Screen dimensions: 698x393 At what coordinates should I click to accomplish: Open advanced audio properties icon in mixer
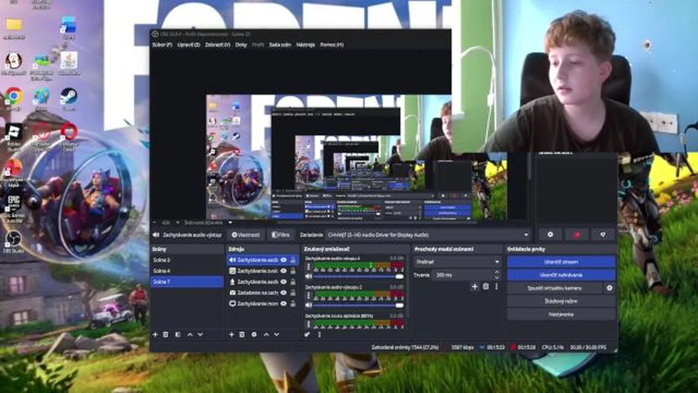308,334
